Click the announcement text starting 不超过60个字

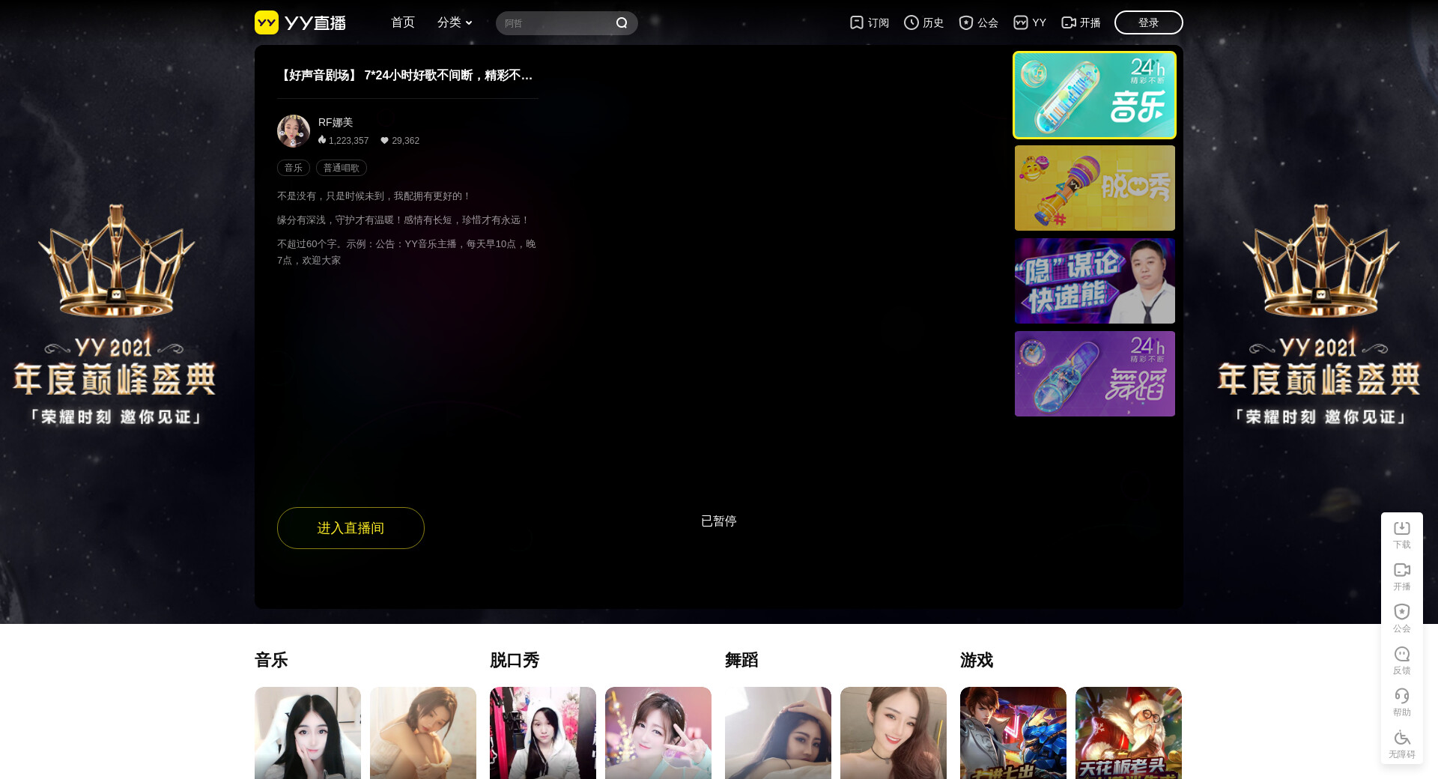[x=407, y=252]
